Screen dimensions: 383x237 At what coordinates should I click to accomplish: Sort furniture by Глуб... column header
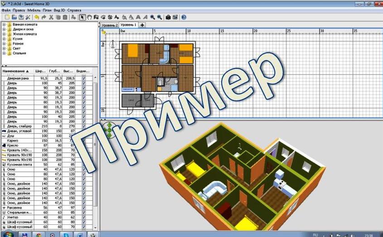(x=55, y=71)
